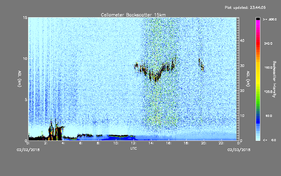Select the end date label 02/03/2018
The width and height of the screenshot is (281, 176).
click(x=239, y=150)
